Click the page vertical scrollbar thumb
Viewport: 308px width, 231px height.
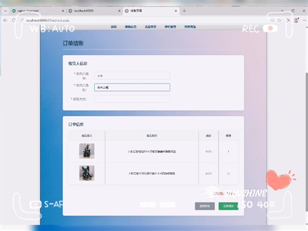click(307, 142)
